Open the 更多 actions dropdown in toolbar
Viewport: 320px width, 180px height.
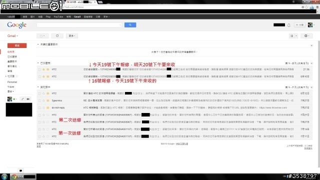[72, 36]
